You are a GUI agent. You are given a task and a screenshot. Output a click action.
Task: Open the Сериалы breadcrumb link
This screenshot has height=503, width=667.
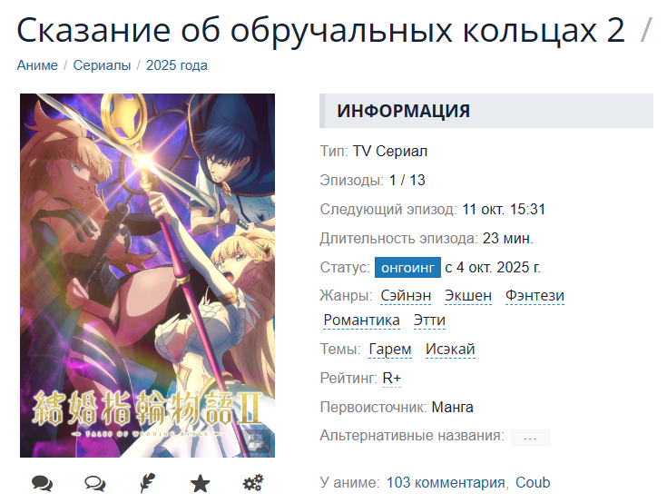102,65
